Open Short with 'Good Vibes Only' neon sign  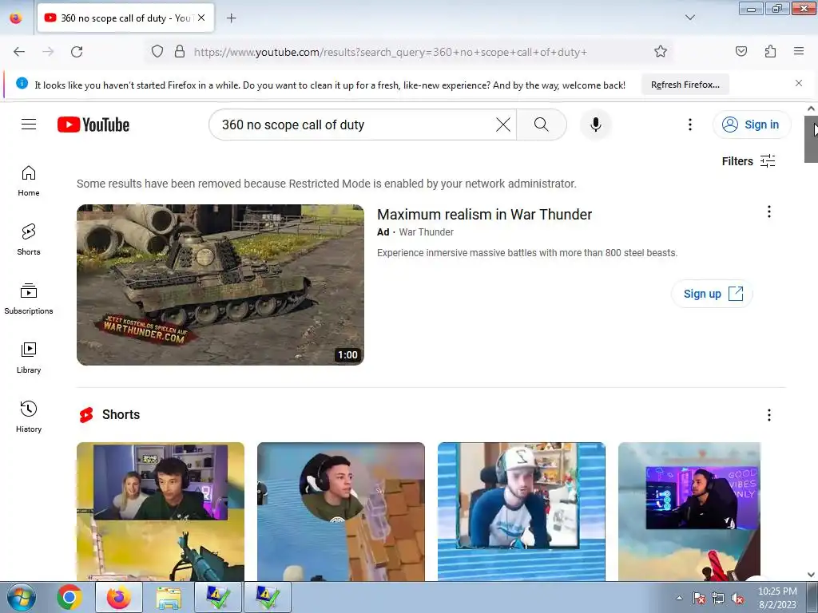pyautogui.click(x=689, y=512)
